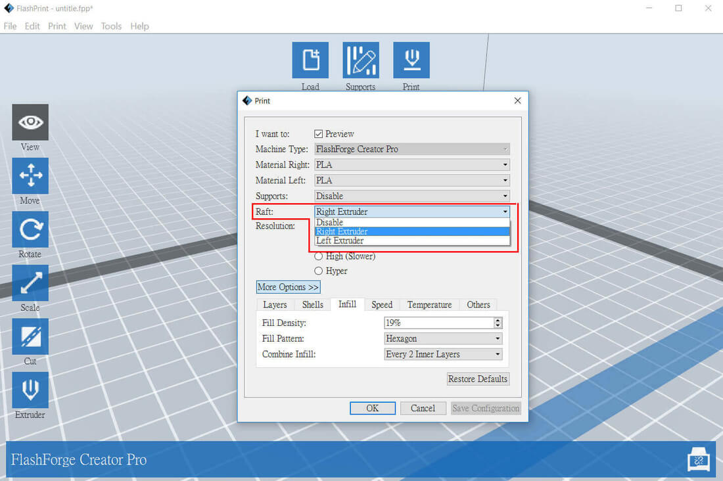Viewport: 723px width, 481px height.
Task: Open the Combine Infill dropdown
Action: click(443, 354)
